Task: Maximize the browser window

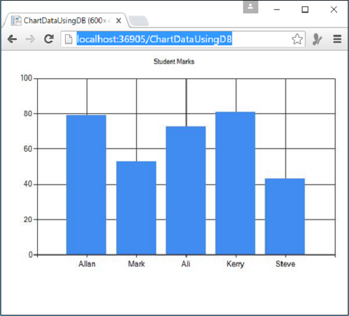Action: click(305, 9)
